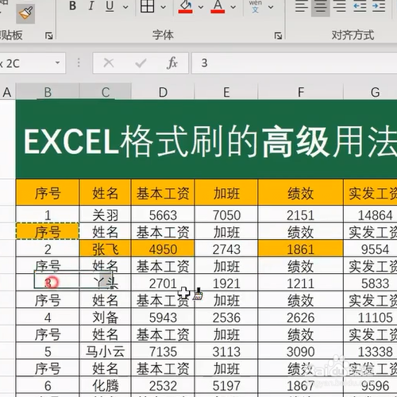Click the cell containing 马小云
The height and width of the screenshot is (397, 397).
(x=106, y=351)
